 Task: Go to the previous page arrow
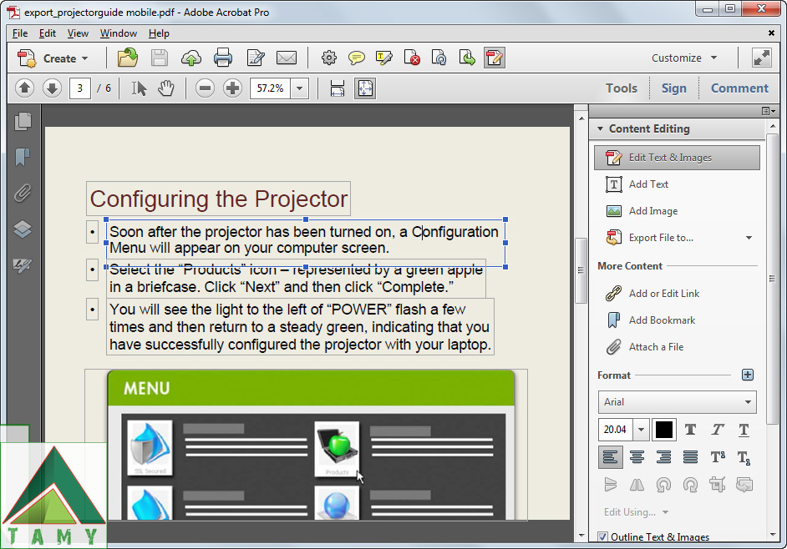(x=24, y=88)
